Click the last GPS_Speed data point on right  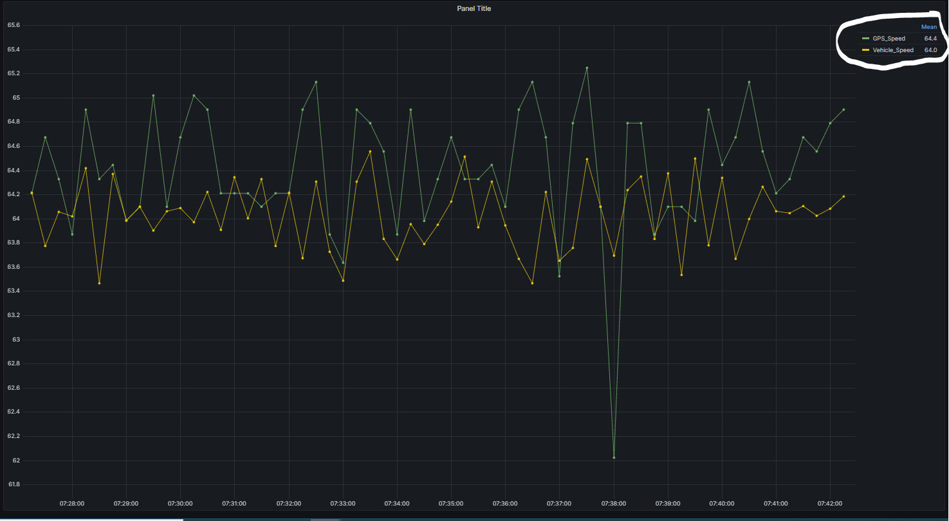point(843,109)
